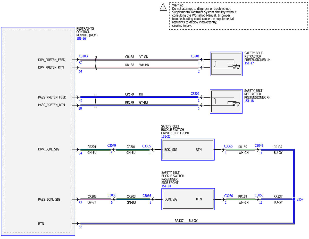
Task: Click the BU color label beside CR179
Action: [141, 94]
